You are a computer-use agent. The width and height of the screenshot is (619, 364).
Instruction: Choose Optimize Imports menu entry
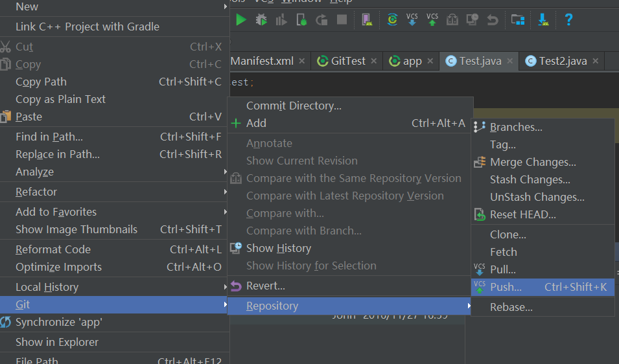pos(115,267)
